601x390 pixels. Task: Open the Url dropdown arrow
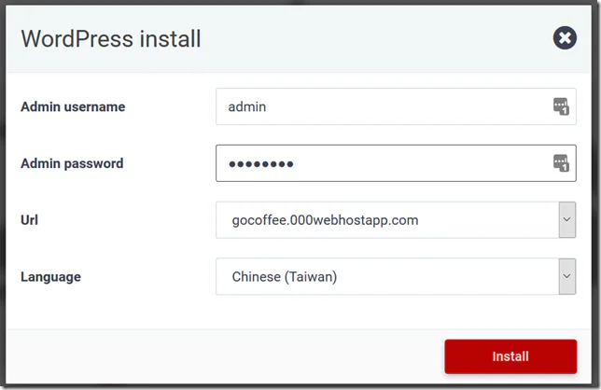(x=566, y=220)
